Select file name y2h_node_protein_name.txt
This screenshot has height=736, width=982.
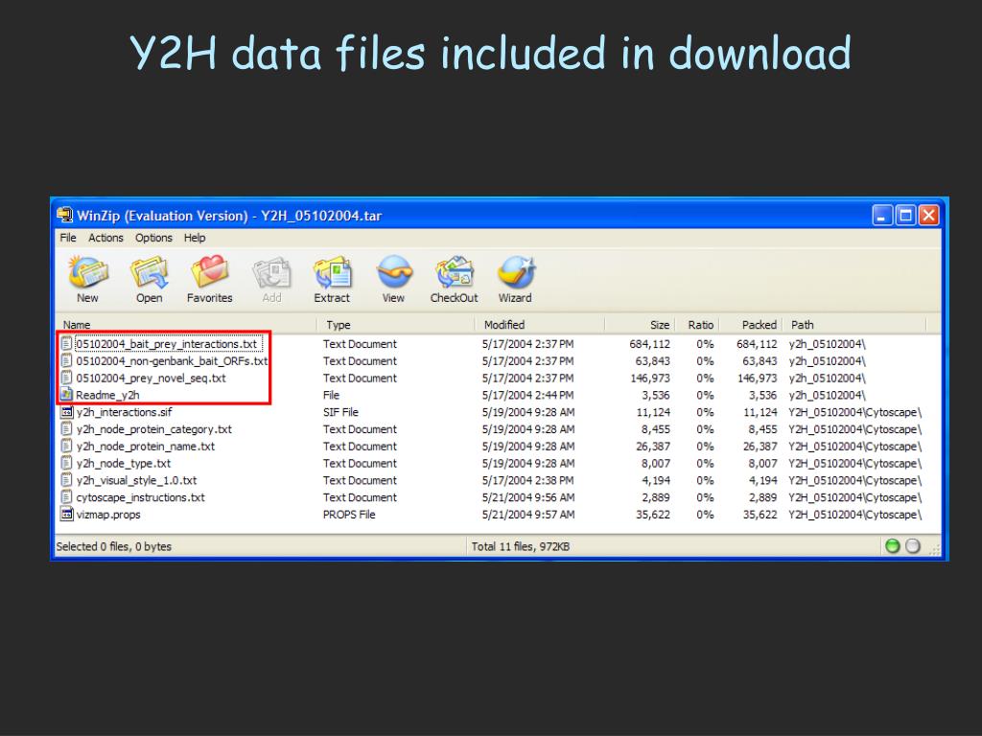(146, 446)
